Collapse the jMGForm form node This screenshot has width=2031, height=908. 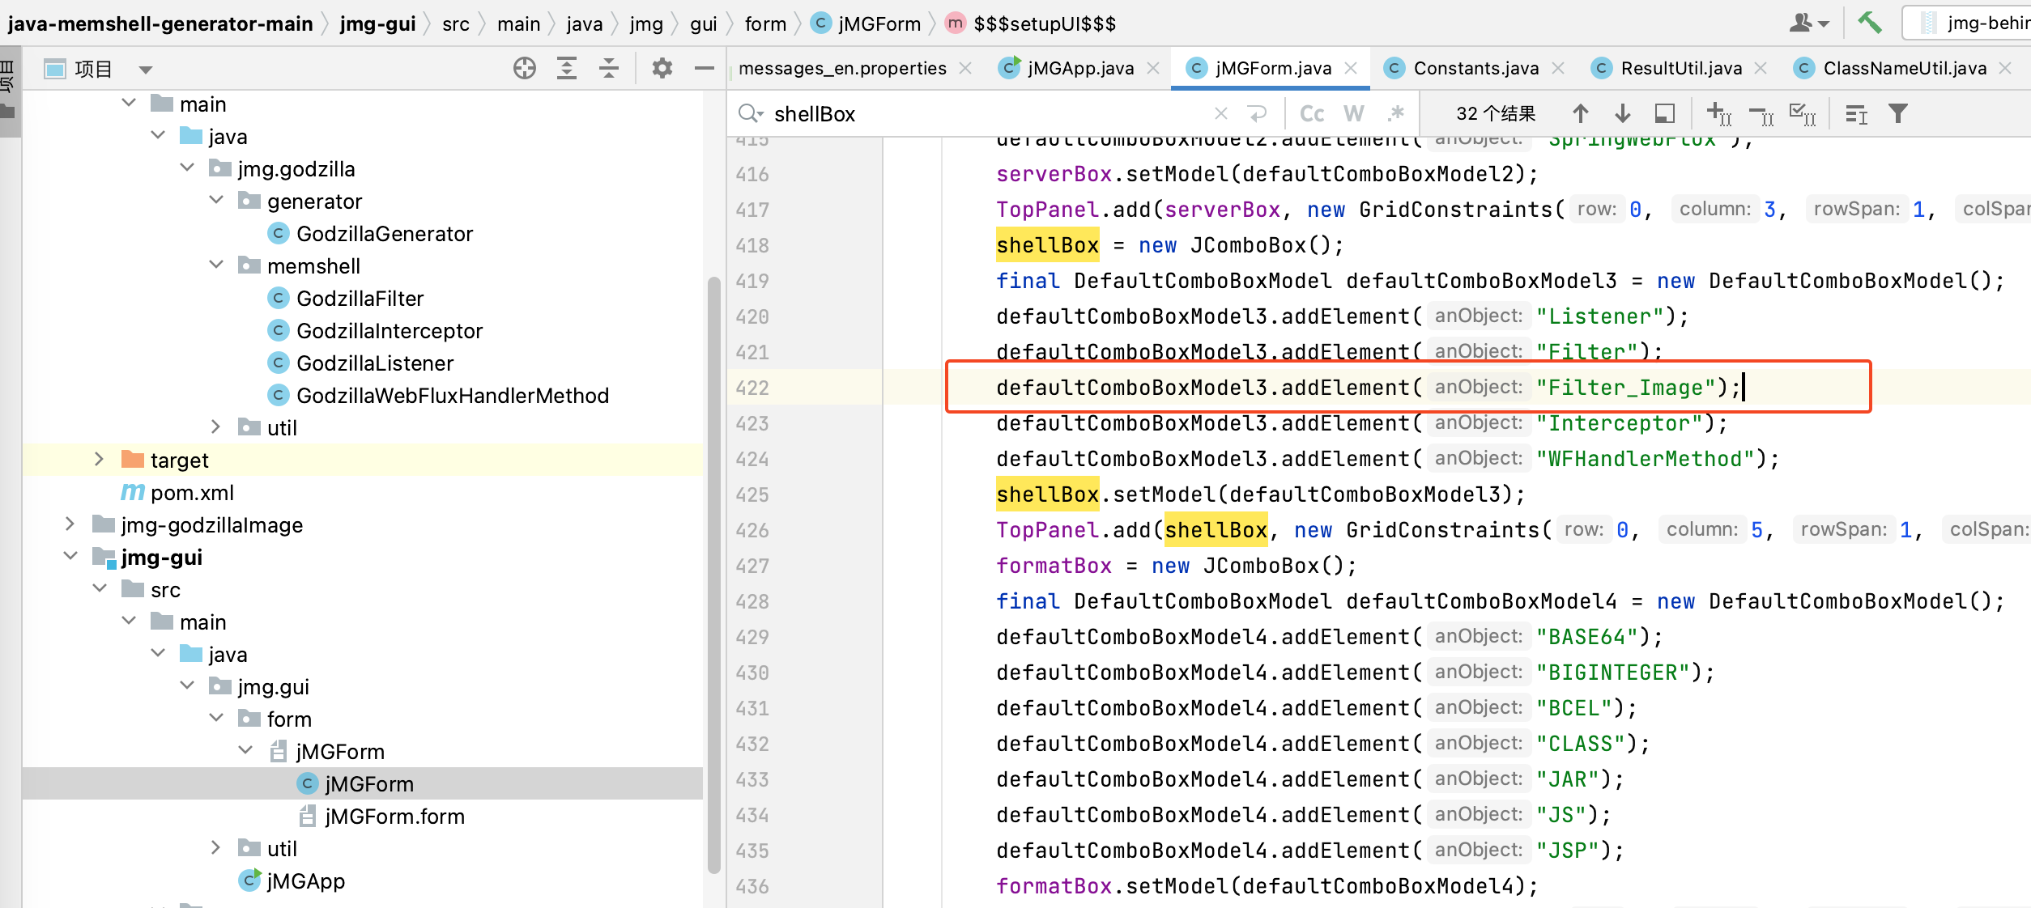coord(245,750)
